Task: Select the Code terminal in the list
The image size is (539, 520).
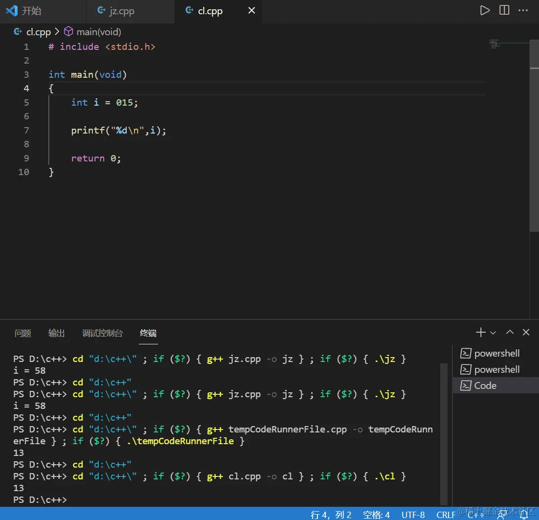Action: click(x=485, y=385)
